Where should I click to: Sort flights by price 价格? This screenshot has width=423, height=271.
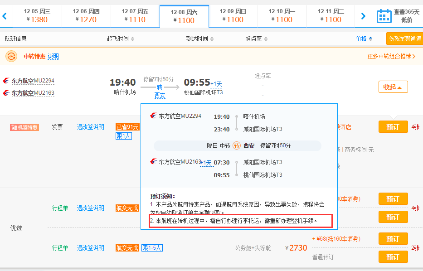[364, 39]
